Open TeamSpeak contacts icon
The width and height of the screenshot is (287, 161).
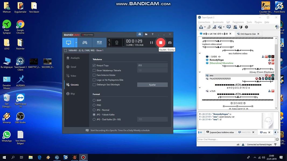coord(235,27)
